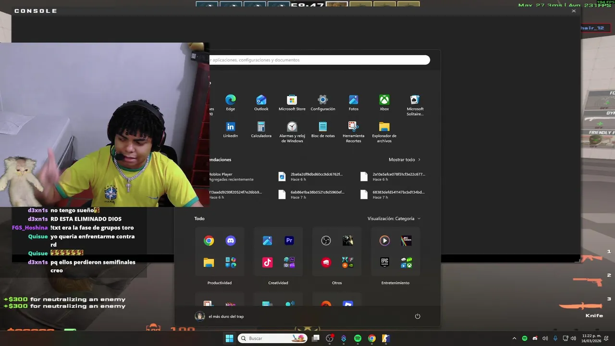Open Configuración settings app

click(x=323, y=103)
